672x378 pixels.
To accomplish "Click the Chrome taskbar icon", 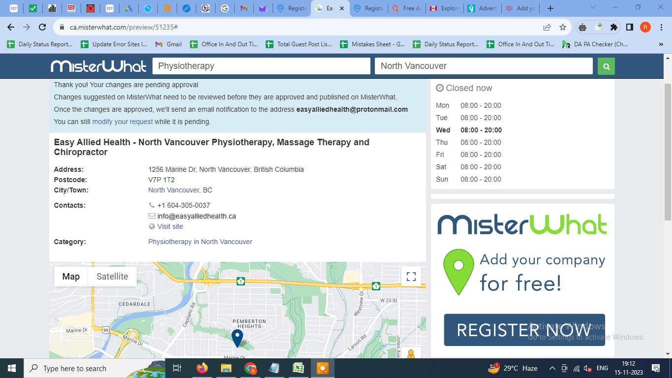I will pos(250,368).
